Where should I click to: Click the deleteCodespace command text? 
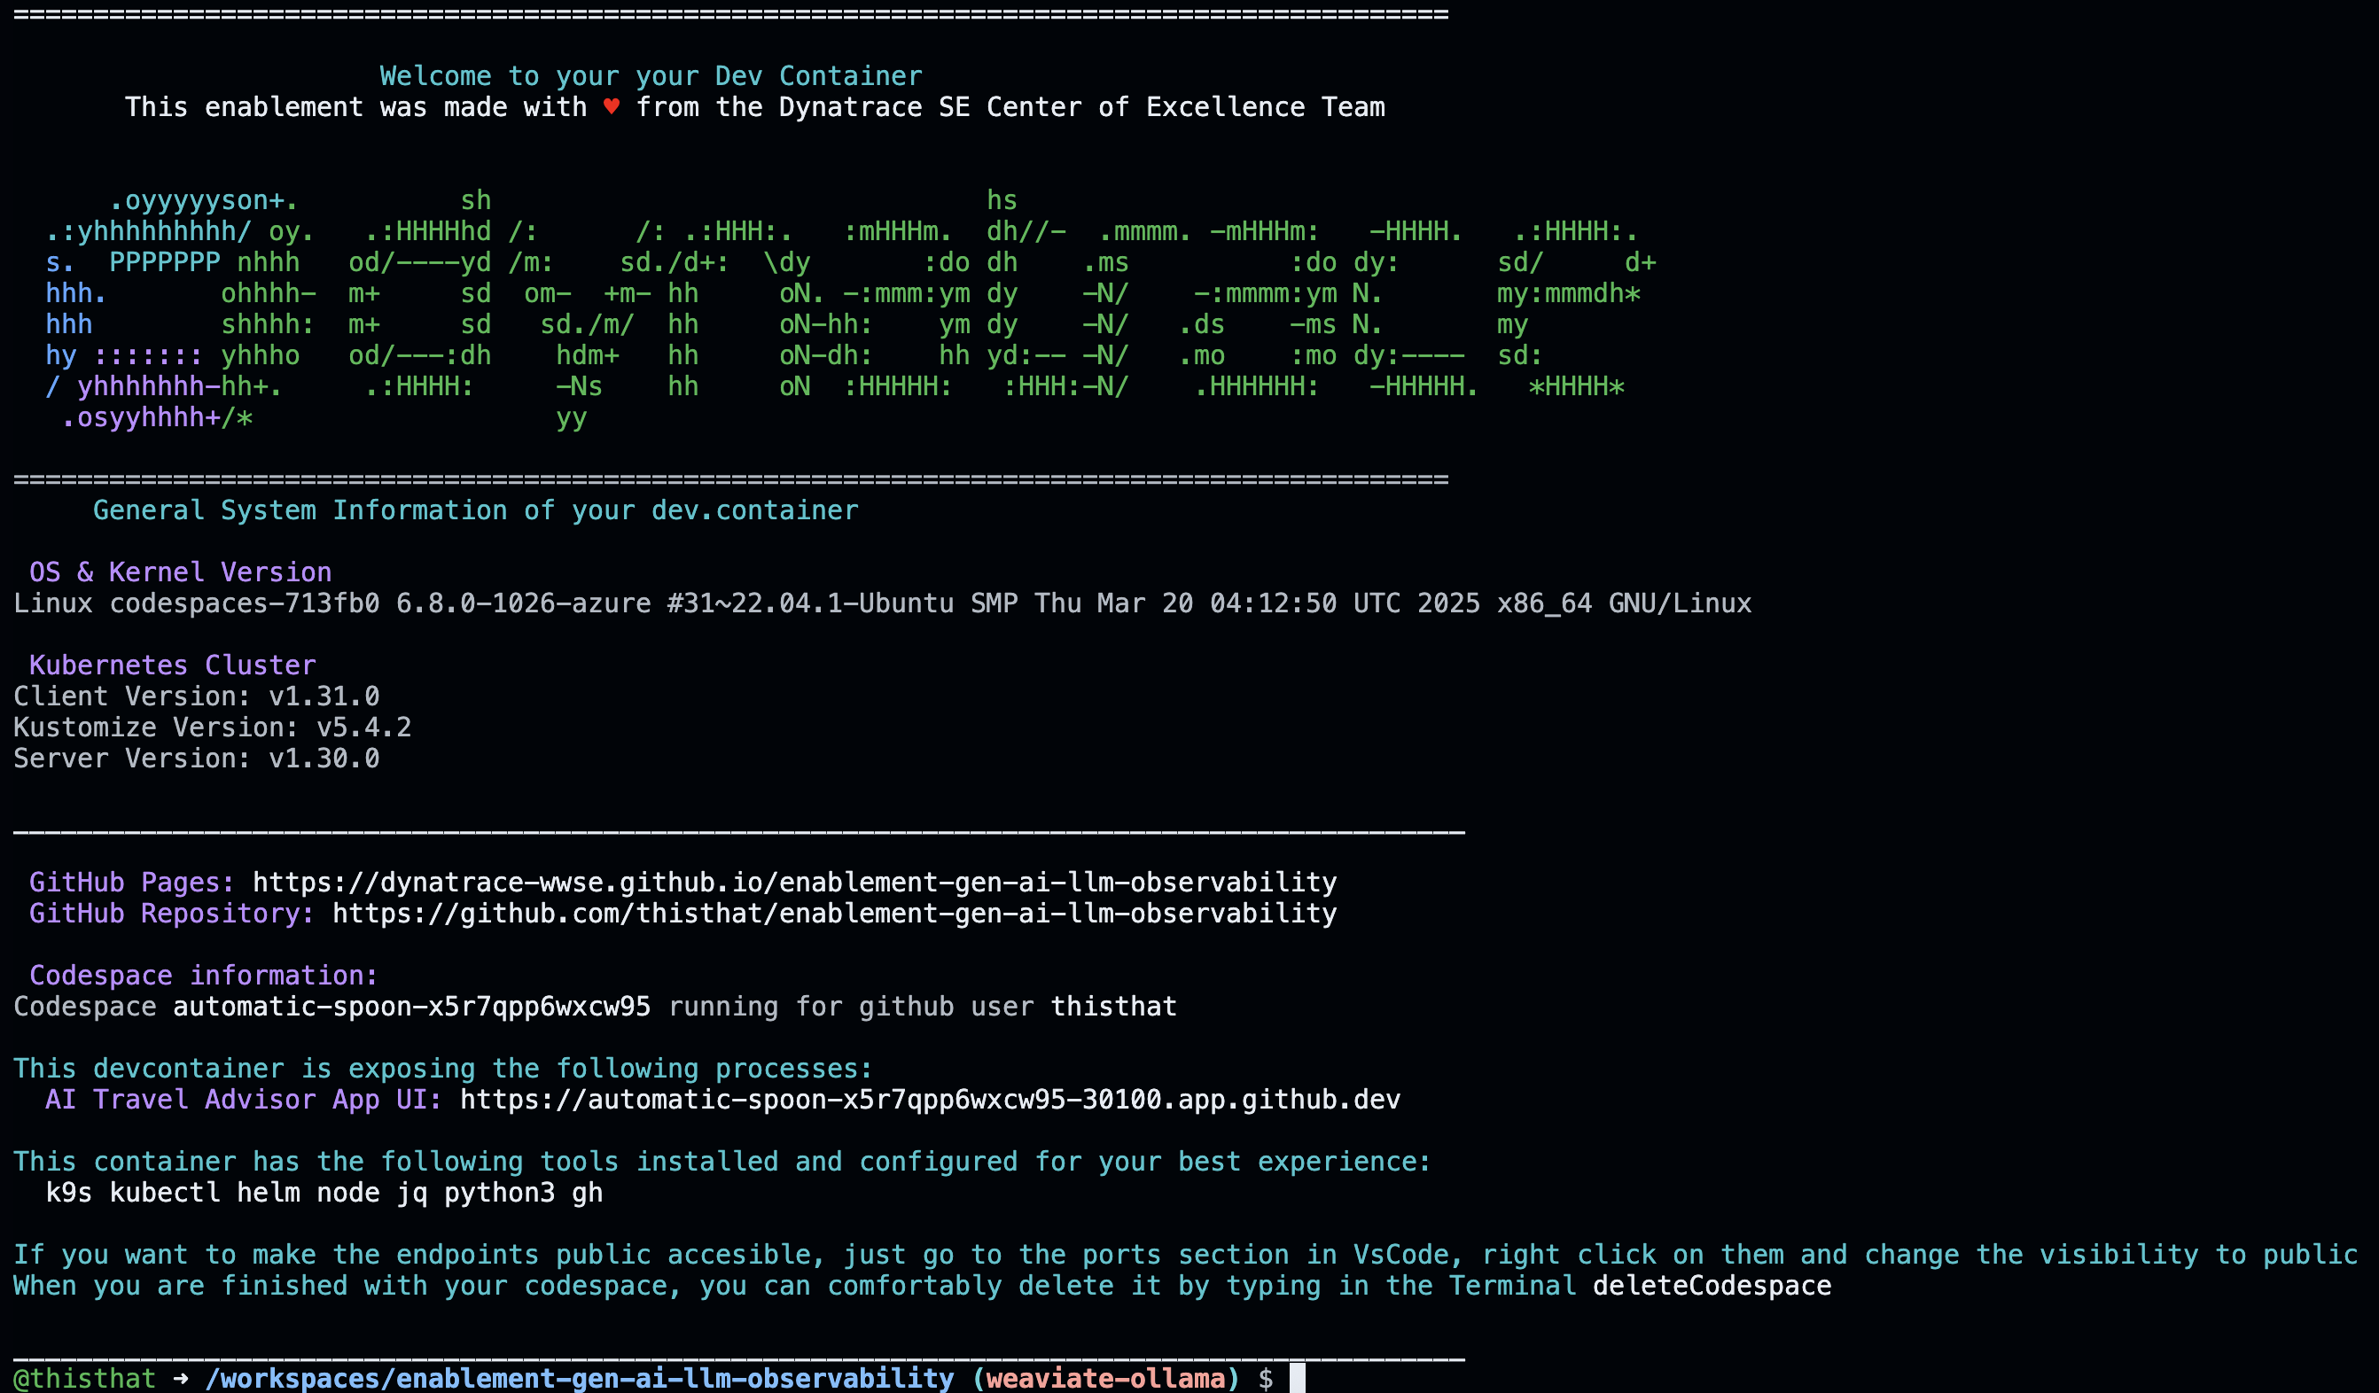tap(1712, 1286)
